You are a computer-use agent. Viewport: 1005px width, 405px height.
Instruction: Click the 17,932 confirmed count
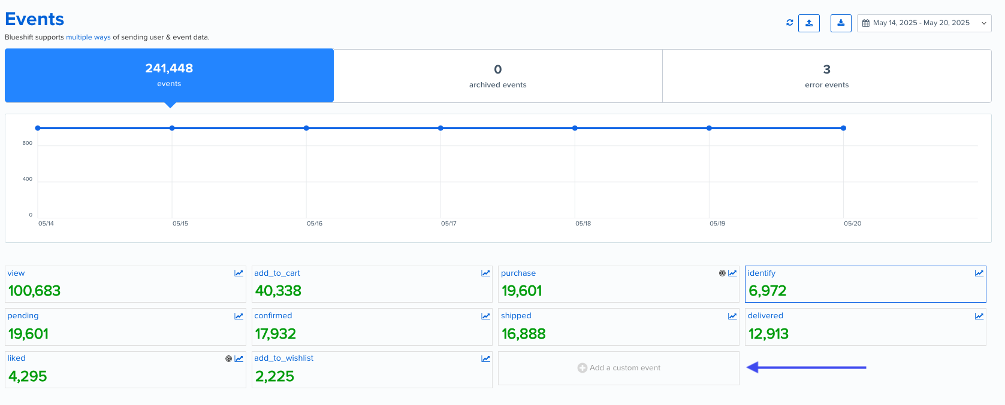point(276,334)
